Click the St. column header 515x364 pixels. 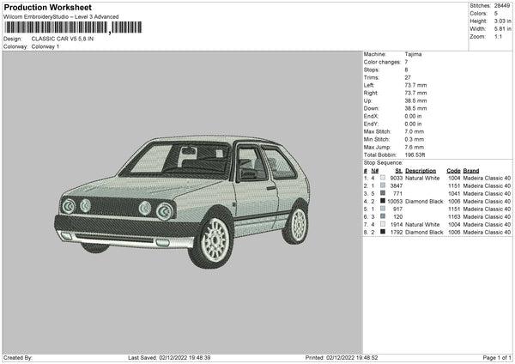pyautogui.click(x=398, y=170)
